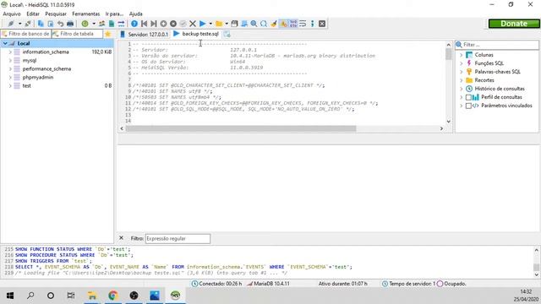Open dropdown arrow next to run icon
The image size is (541, 304).
coord(210,24)
